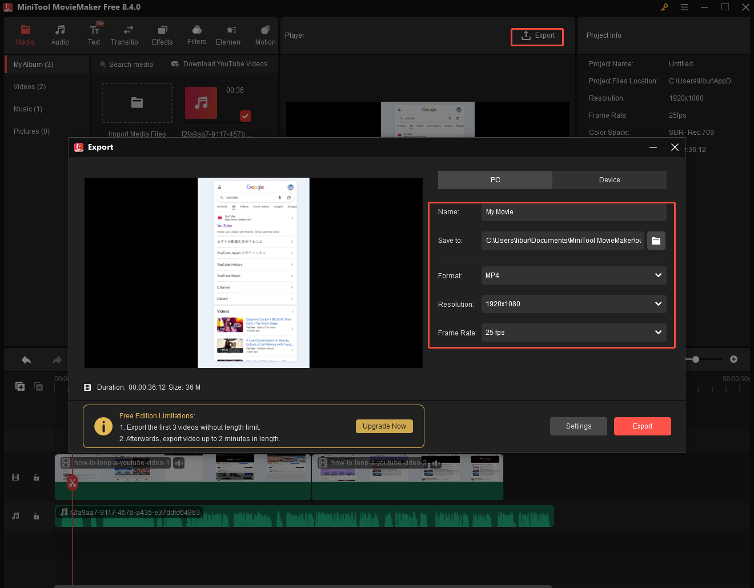Open the Effects panel
The height and width of the screenshot is (588, 754).
(x=162, y=34)
